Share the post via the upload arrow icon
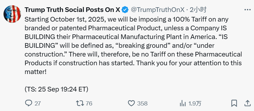Viewport: 254px width, 111px height. [x=247, y=103]
